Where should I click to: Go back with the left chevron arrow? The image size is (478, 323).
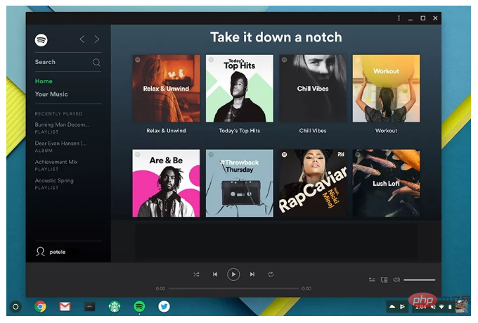pyautogui.click(x=82, y=39)
